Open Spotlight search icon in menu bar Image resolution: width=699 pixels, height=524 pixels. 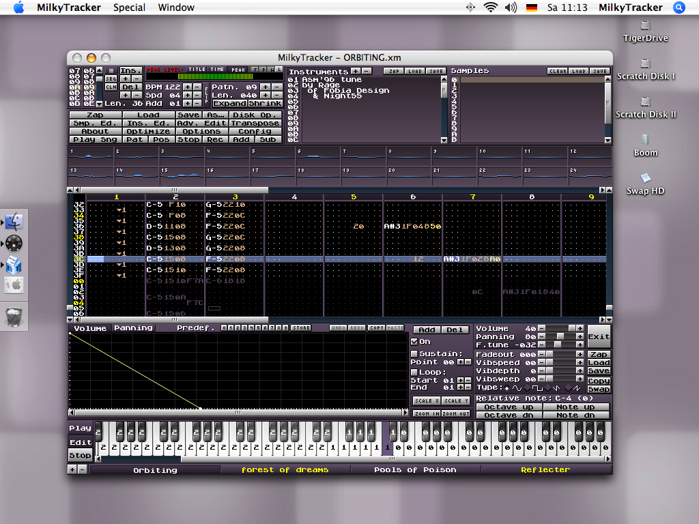(679, 8)
